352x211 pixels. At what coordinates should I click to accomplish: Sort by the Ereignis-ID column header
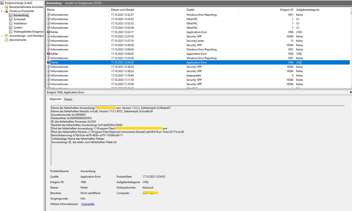[x=267, y=10]
